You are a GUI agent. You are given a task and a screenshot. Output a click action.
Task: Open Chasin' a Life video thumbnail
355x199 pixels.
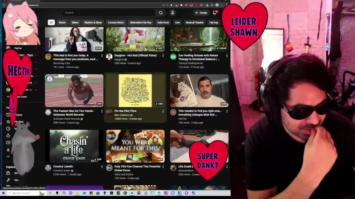[x=74, y=146]
